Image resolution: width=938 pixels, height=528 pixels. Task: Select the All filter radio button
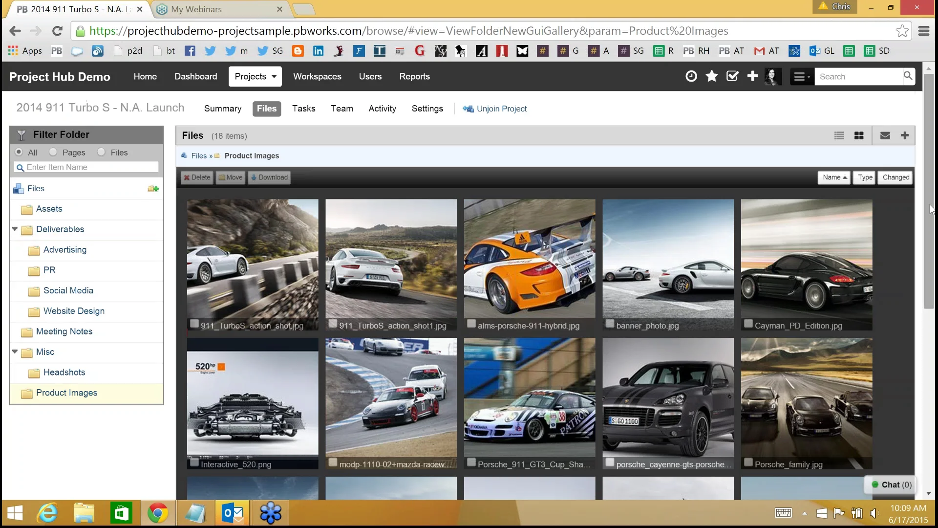click(x=19, y=152)
